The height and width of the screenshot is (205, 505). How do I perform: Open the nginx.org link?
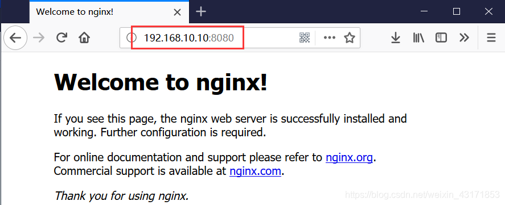tap(349, 157)
